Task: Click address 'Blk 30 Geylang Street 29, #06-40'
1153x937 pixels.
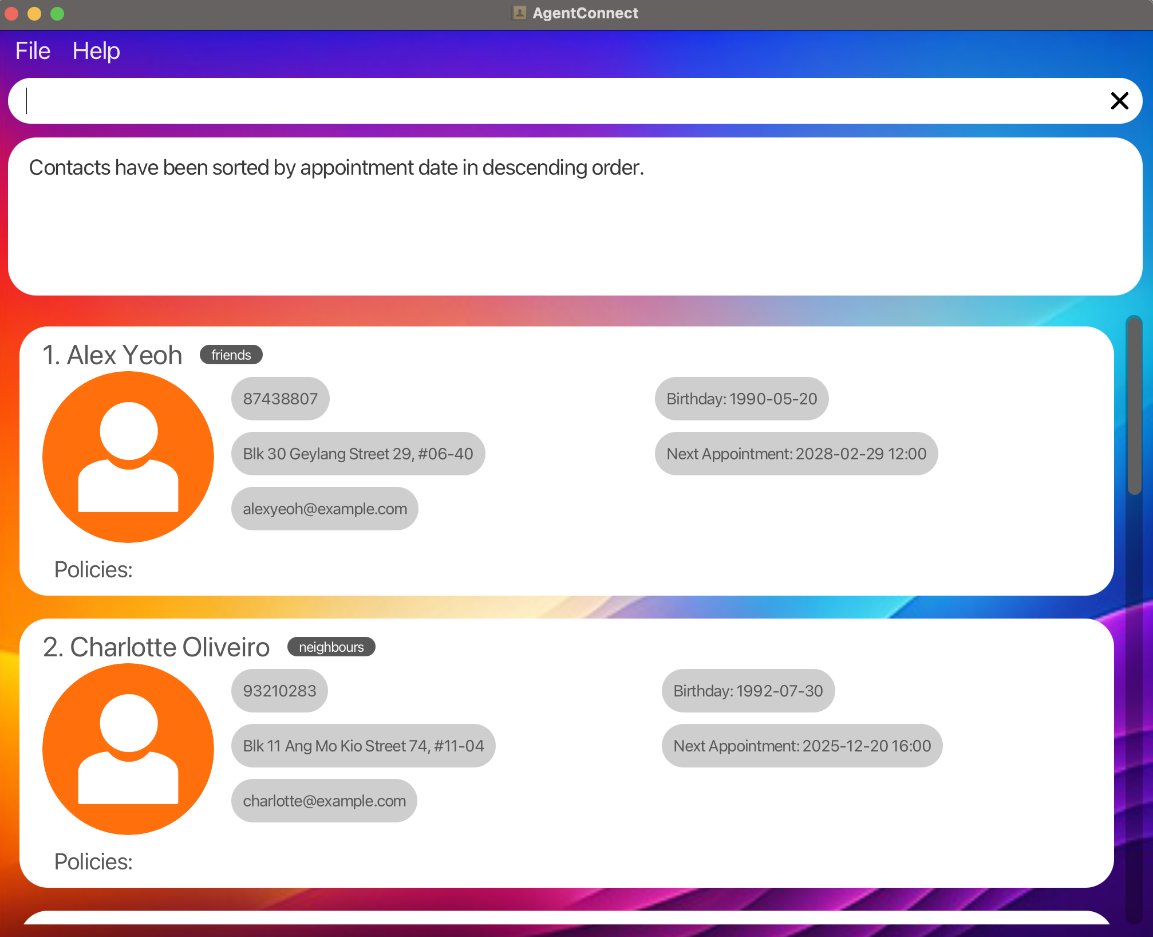Action: [x=358, y=454]
